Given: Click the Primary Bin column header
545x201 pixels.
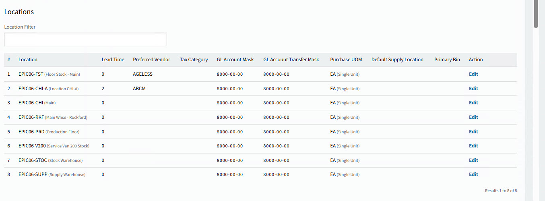Looking at the screenshot, I should [x=447, y=60].
